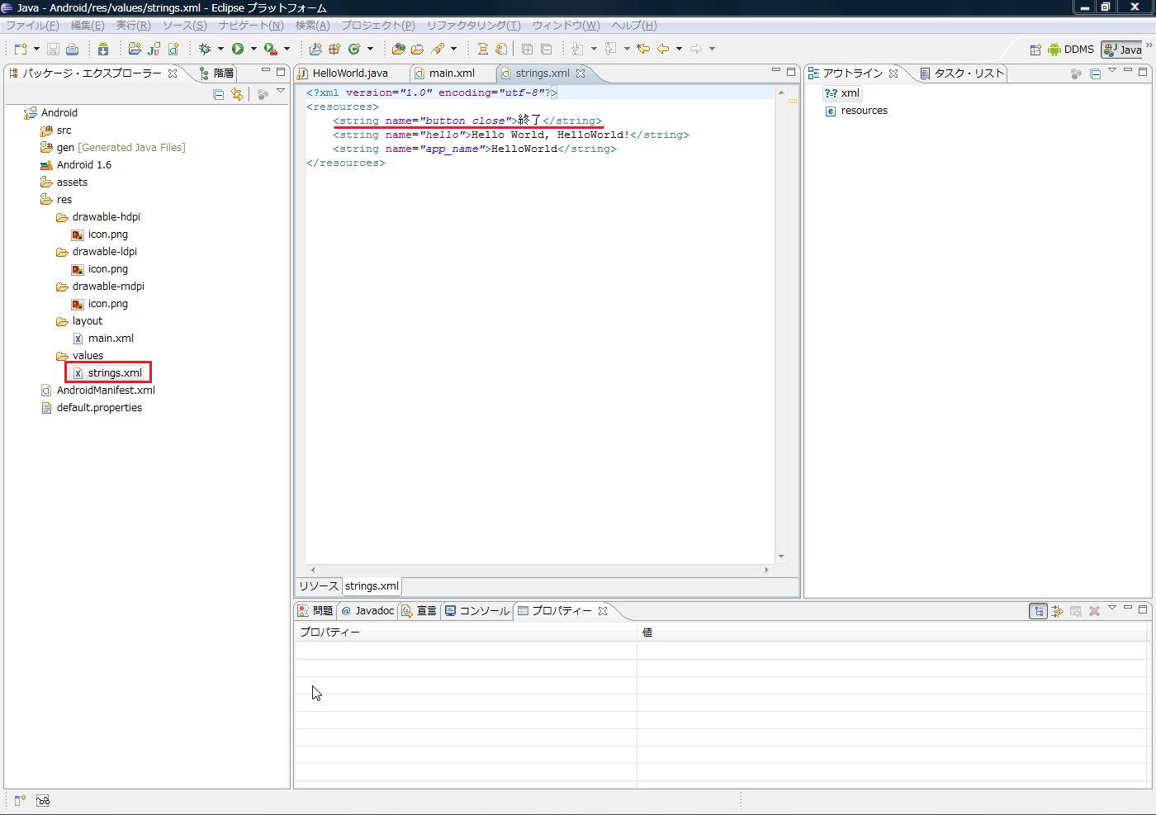Click the editor horizontal scrollbar right arrow

766,570
